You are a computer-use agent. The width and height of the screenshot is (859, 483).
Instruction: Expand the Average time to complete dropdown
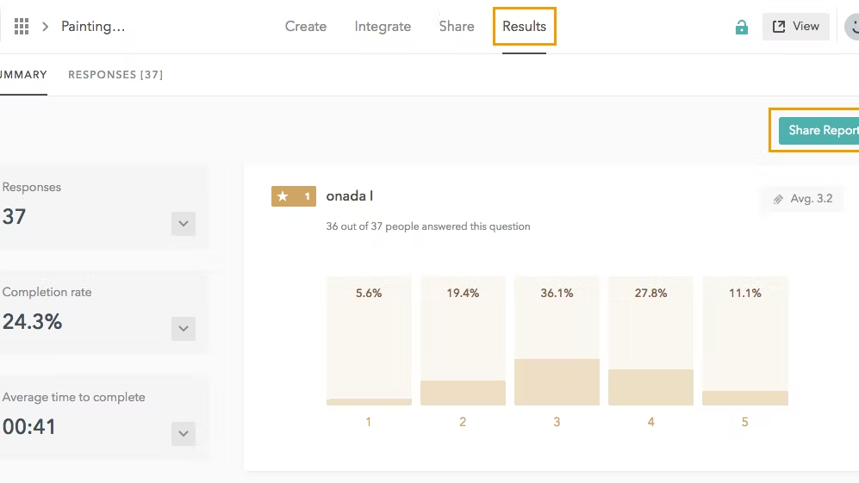coord(183,434)
